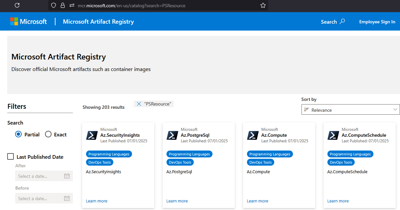The width and height of the screenshot is (400, 210).
Task: Open the Sort by Relevance dropdown
Action: (350, 110)
